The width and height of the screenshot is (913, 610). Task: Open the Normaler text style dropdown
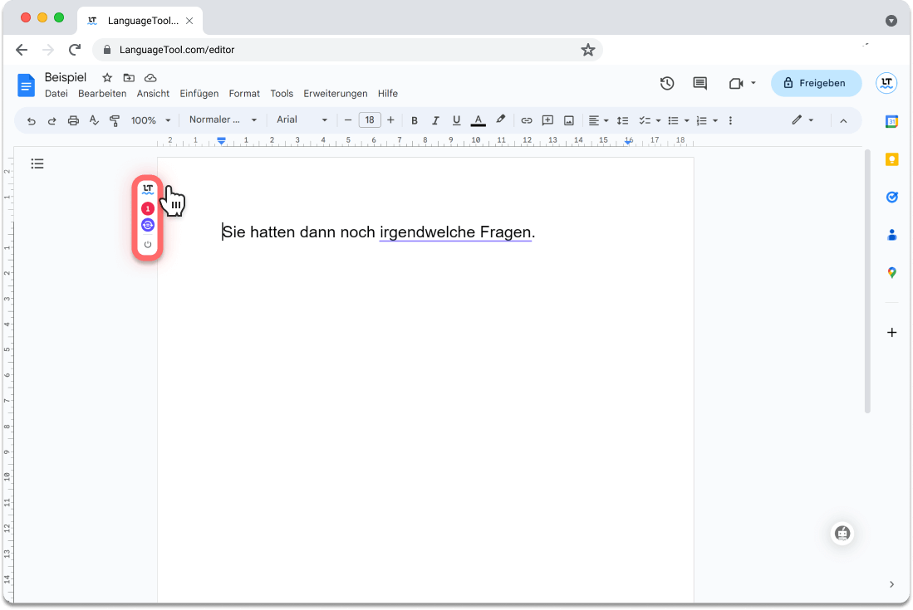(223, 120)
